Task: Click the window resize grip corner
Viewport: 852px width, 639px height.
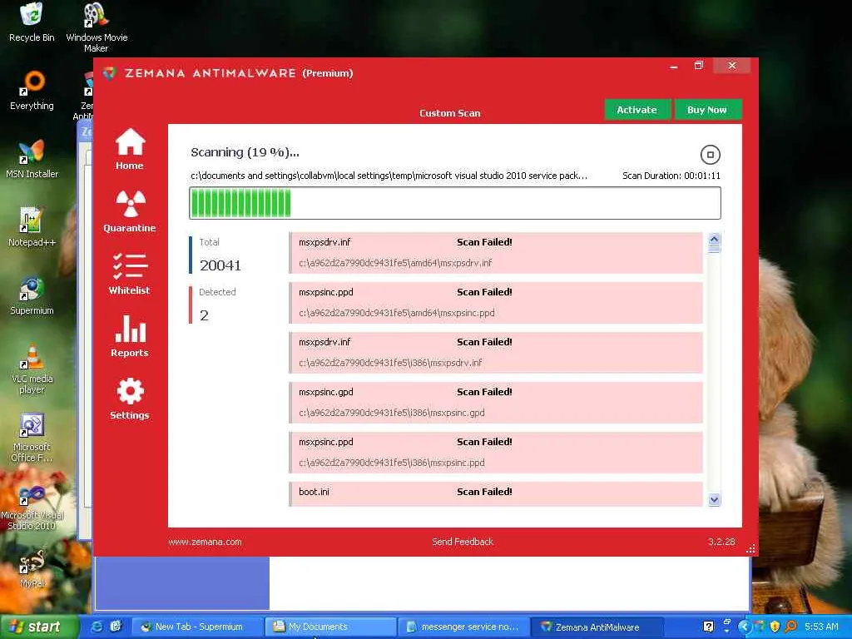Action: (x=750, y=549)
